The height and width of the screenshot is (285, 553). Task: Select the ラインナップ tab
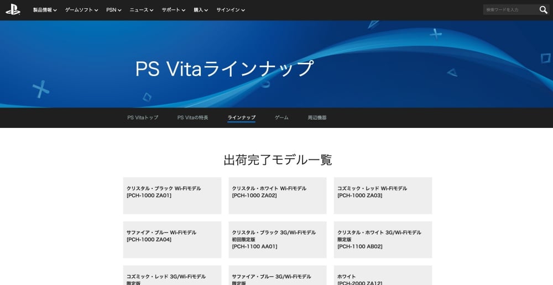point(241,117)
